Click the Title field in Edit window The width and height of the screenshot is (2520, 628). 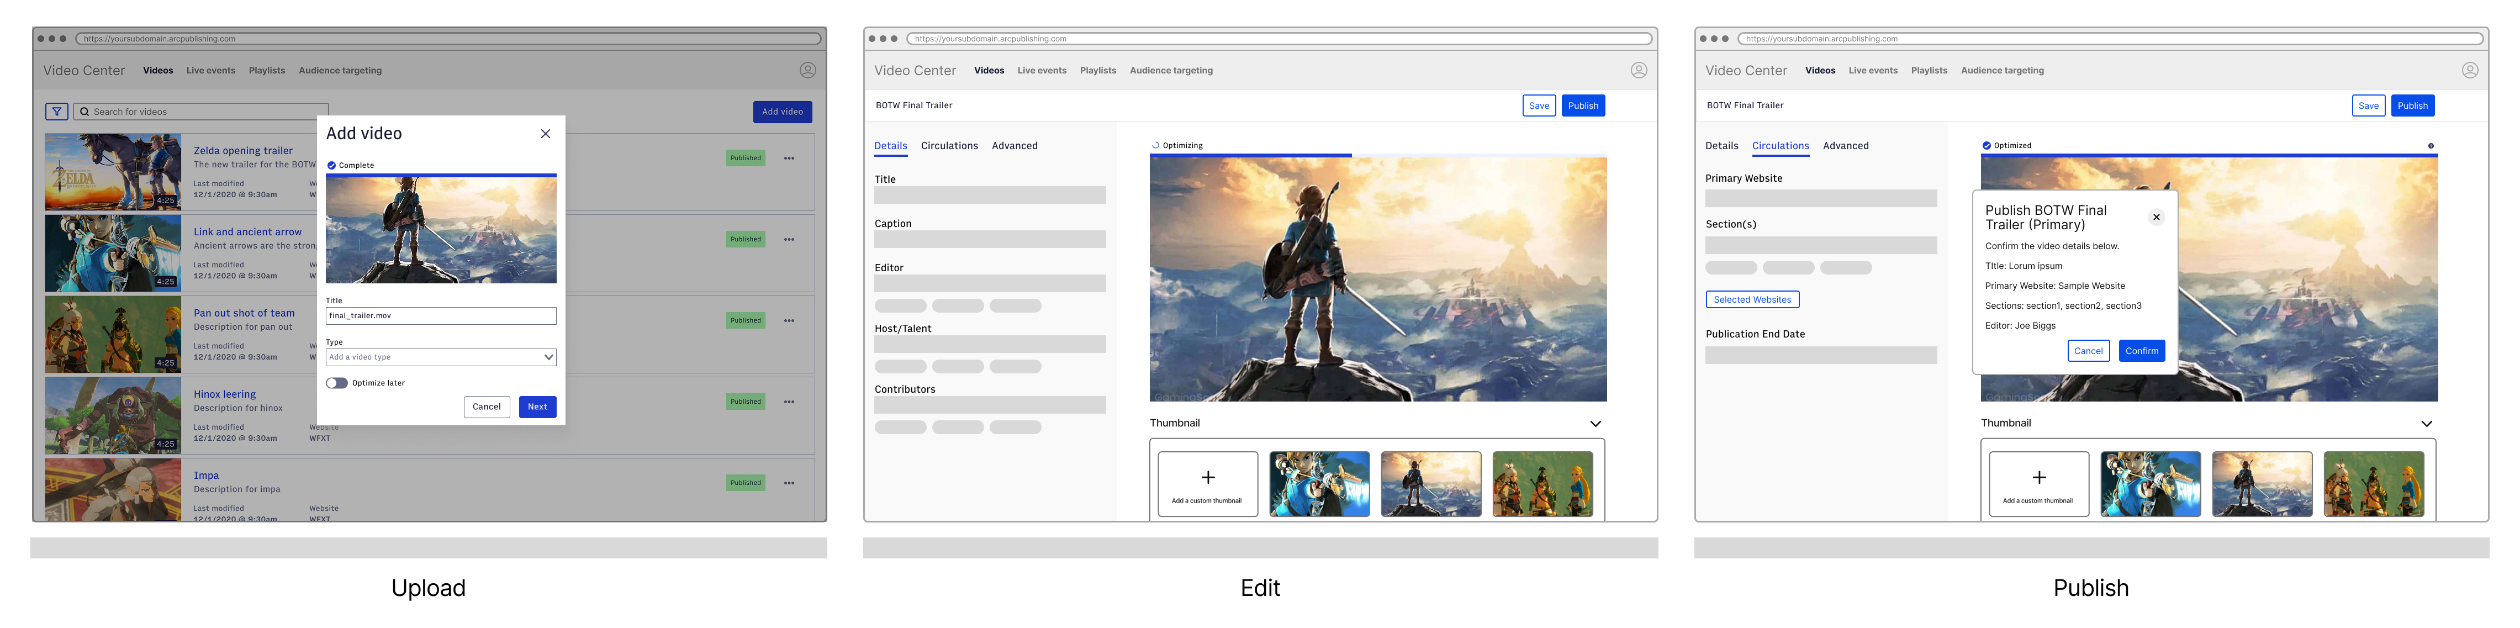tap(990, 196)
